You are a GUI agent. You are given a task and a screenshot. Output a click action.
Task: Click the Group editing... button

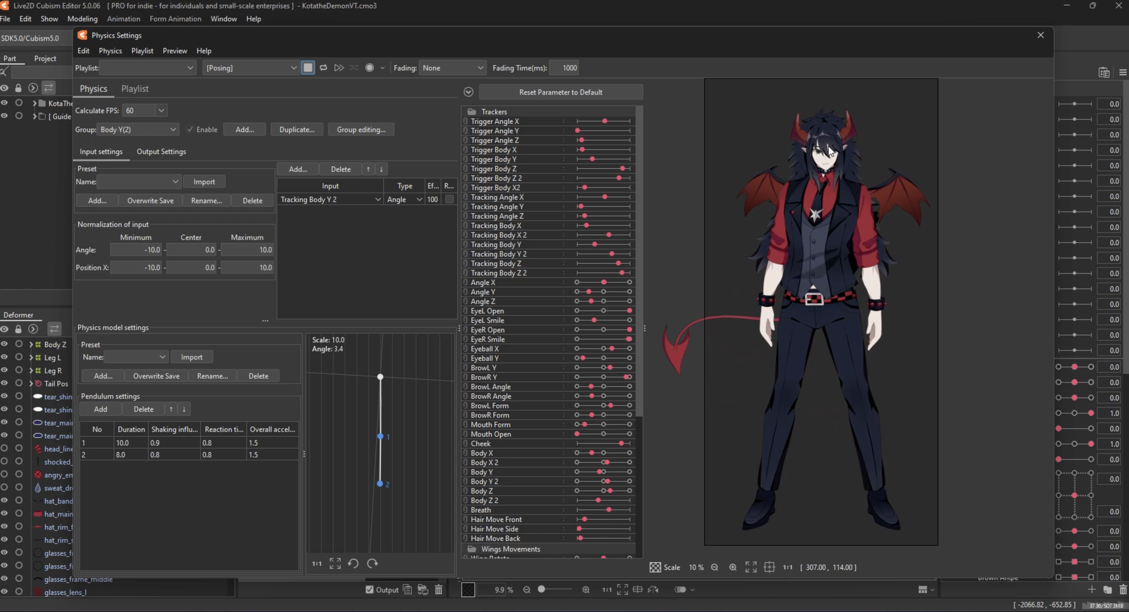tap(361, 130)
